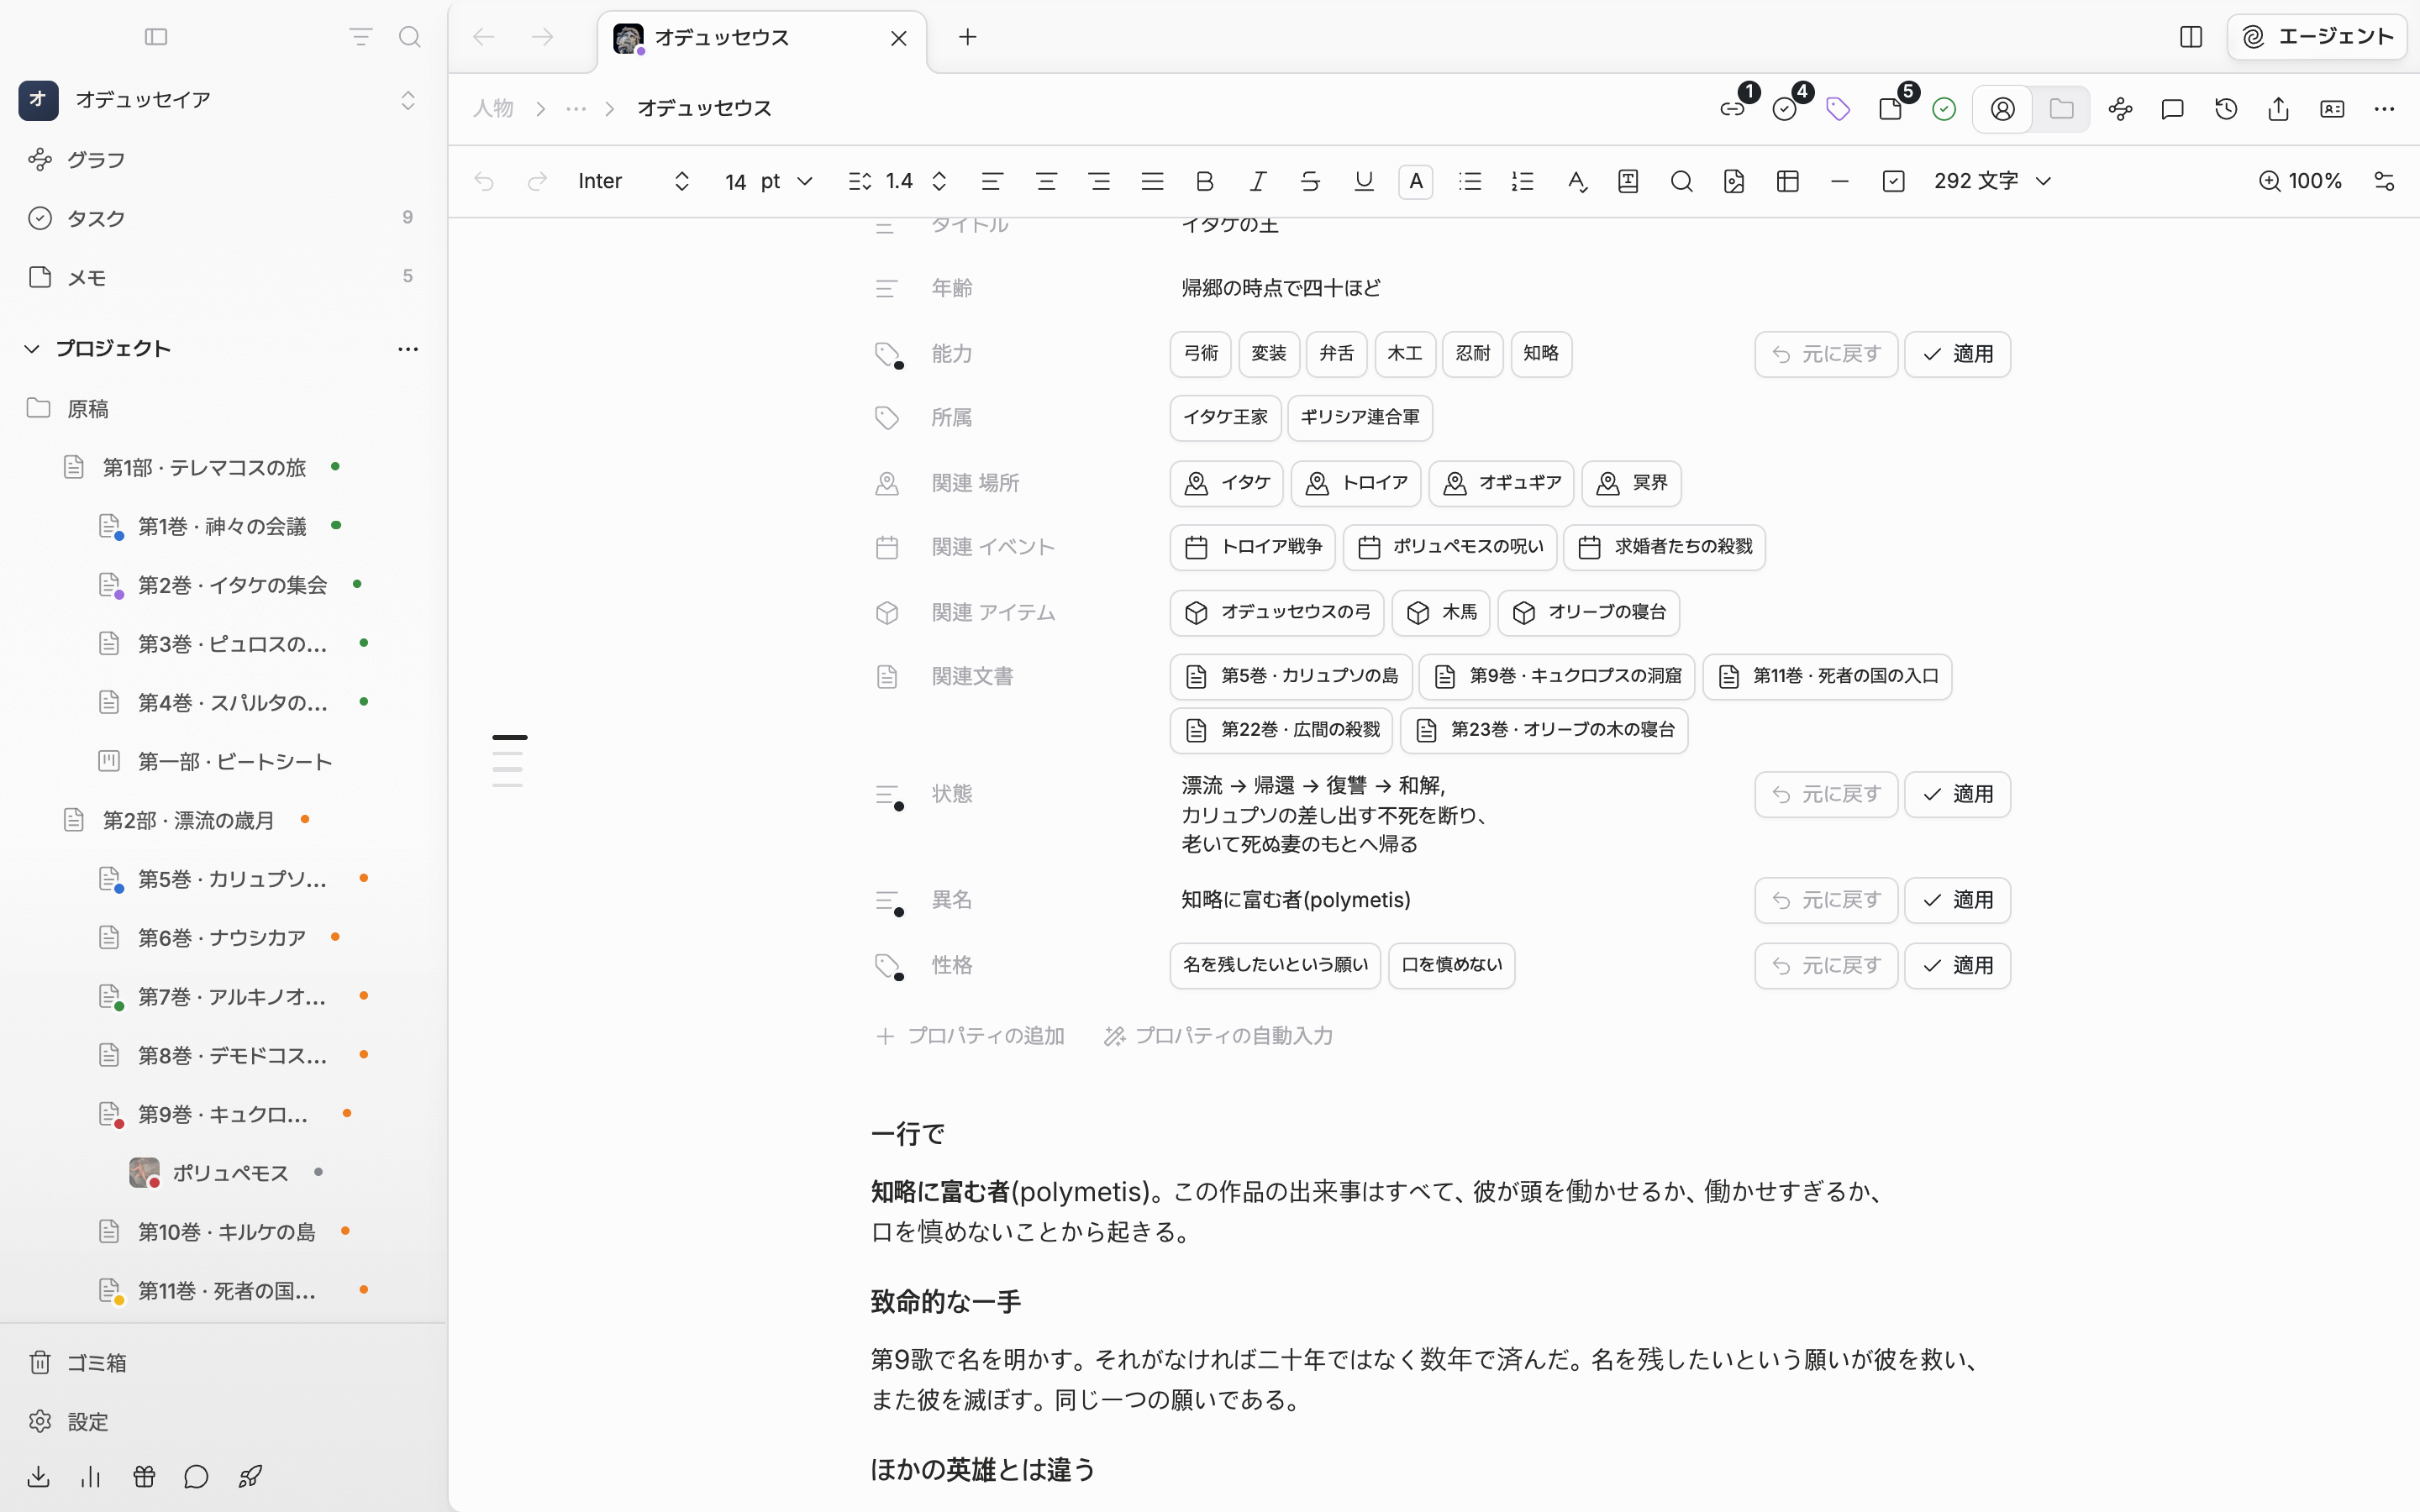Screen dimensions: 2420x1512
Task: Open the version history icon
Action: pos(2226,109)
